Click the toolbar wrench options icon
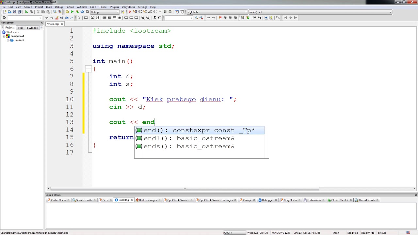The image size is (418, 235). click(201, 18)
